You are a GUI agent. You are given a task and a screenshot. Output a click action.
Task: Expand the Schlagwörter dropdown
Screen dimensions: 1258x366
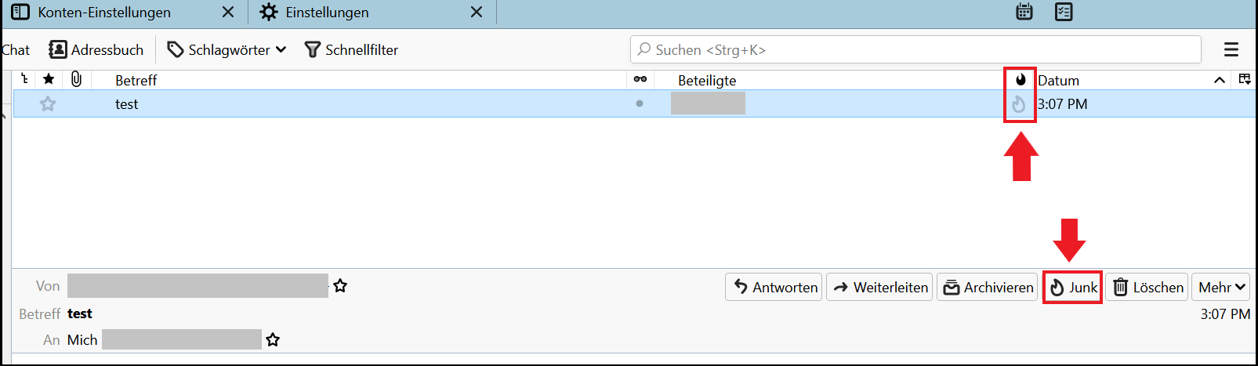227,49
